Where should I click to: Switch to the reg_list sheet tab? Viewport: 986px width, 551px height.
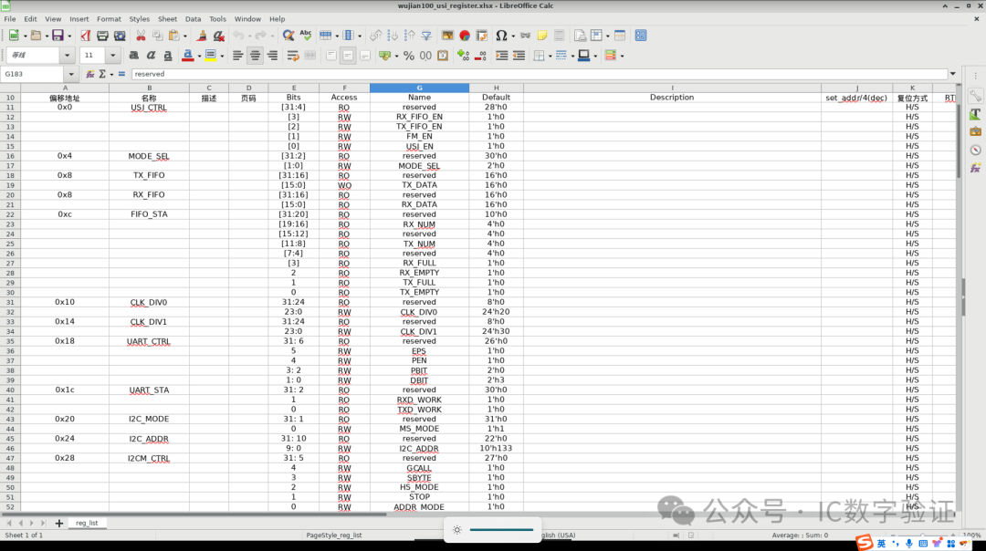(87, 524)
